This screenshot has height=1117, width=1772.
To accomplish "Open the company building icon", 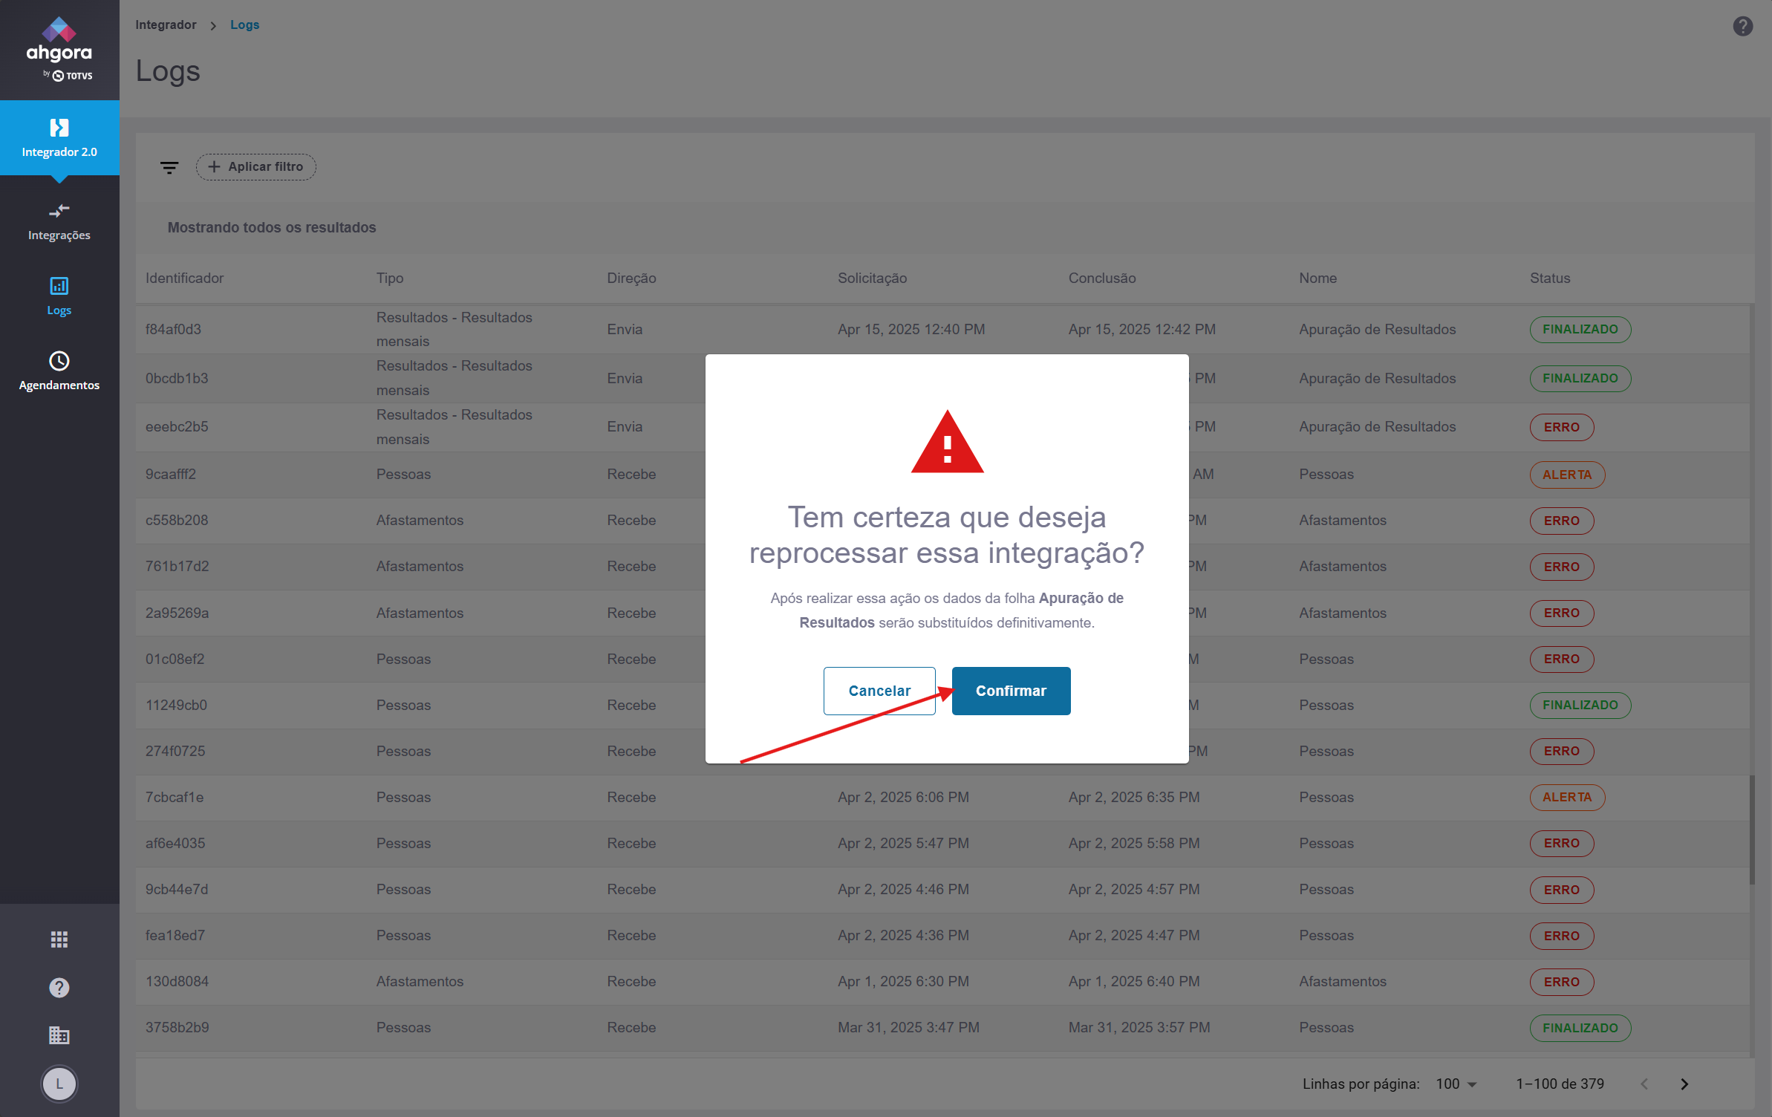I will pyautogui.click(x=59, y=1035).
